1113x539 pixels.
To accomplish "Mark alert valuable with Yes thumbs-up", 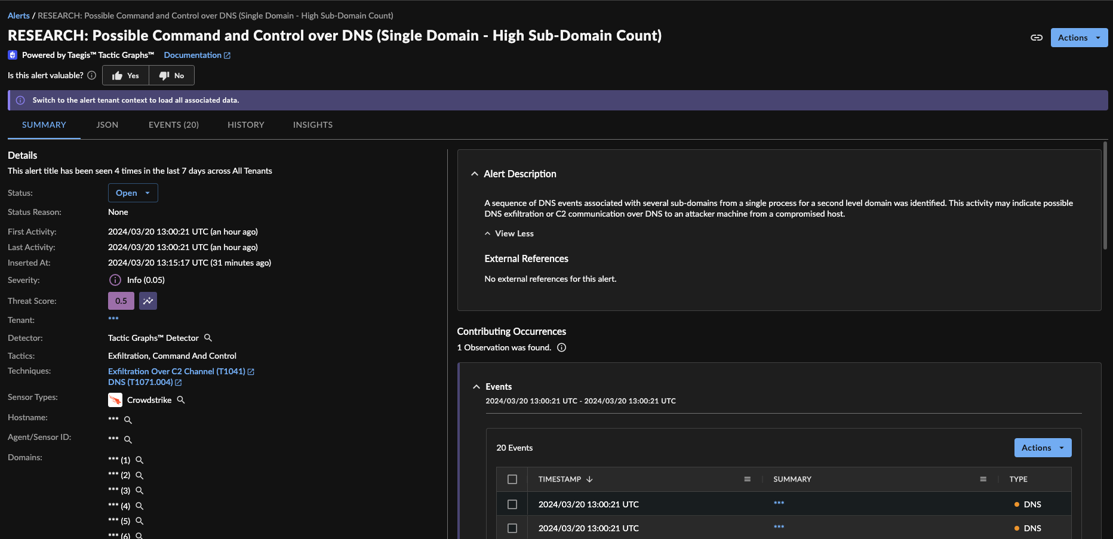I will click(125, 75).
